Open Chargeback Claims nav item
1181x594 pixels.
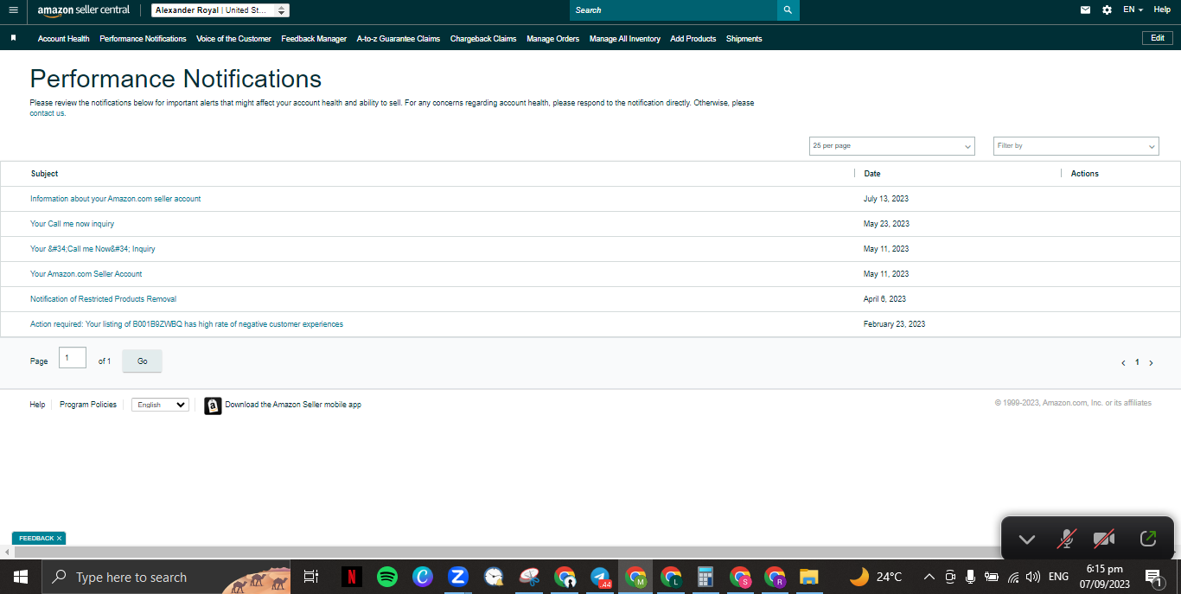[483, 39]
